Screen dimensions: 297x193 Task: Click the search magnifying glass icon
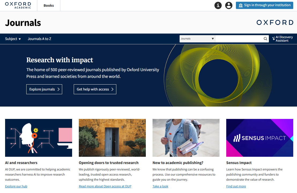(265, 39)
